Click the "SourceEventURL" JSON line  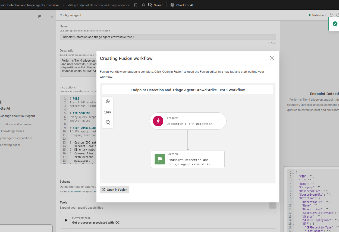point(315,195)
